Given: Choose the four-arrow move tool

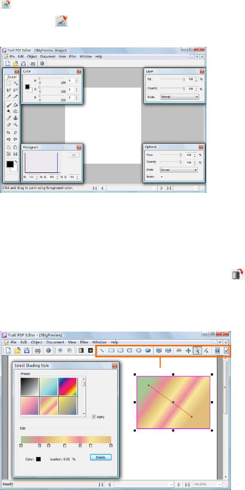Looking at the screenshot, I should pos(188,350).
